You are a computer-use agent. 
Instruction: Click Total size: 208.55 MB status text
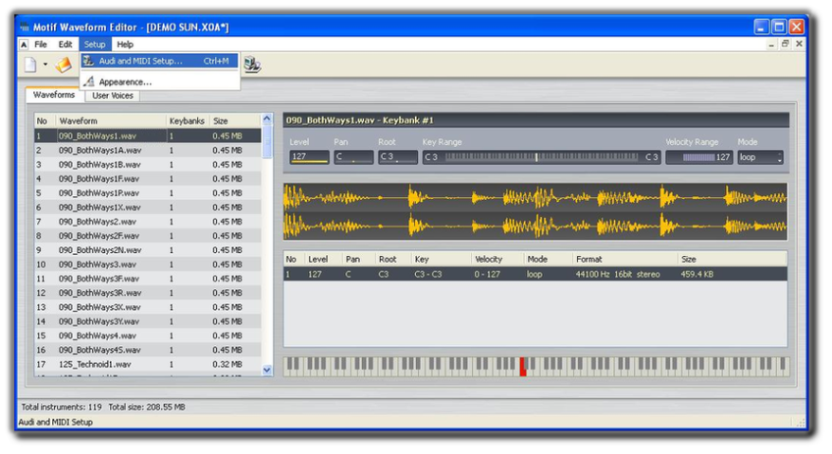point(147,408)
